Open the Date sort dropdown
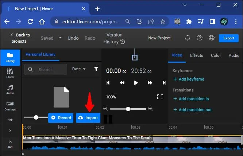The image size is (243, 156). point(79,69)
